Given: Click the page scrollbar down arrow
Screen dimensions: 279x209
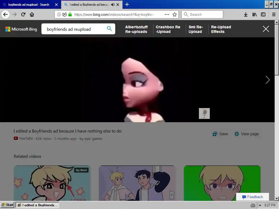Looking at the screenshot, I should tap(277, 199).
